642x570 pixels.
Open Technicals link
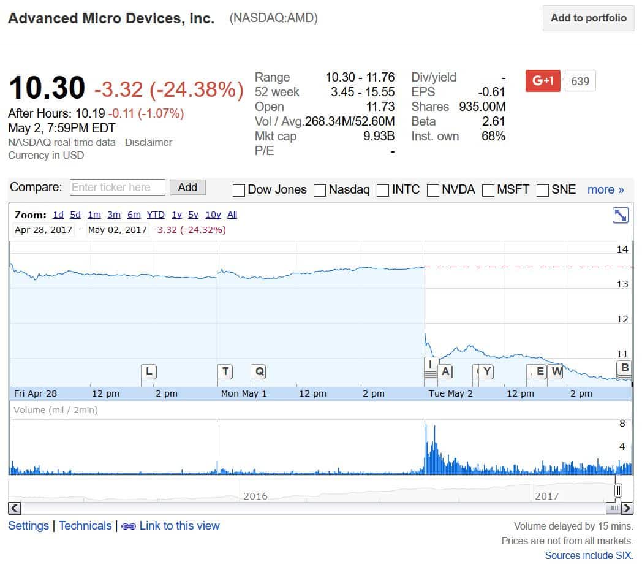click(x=85, y=526)
